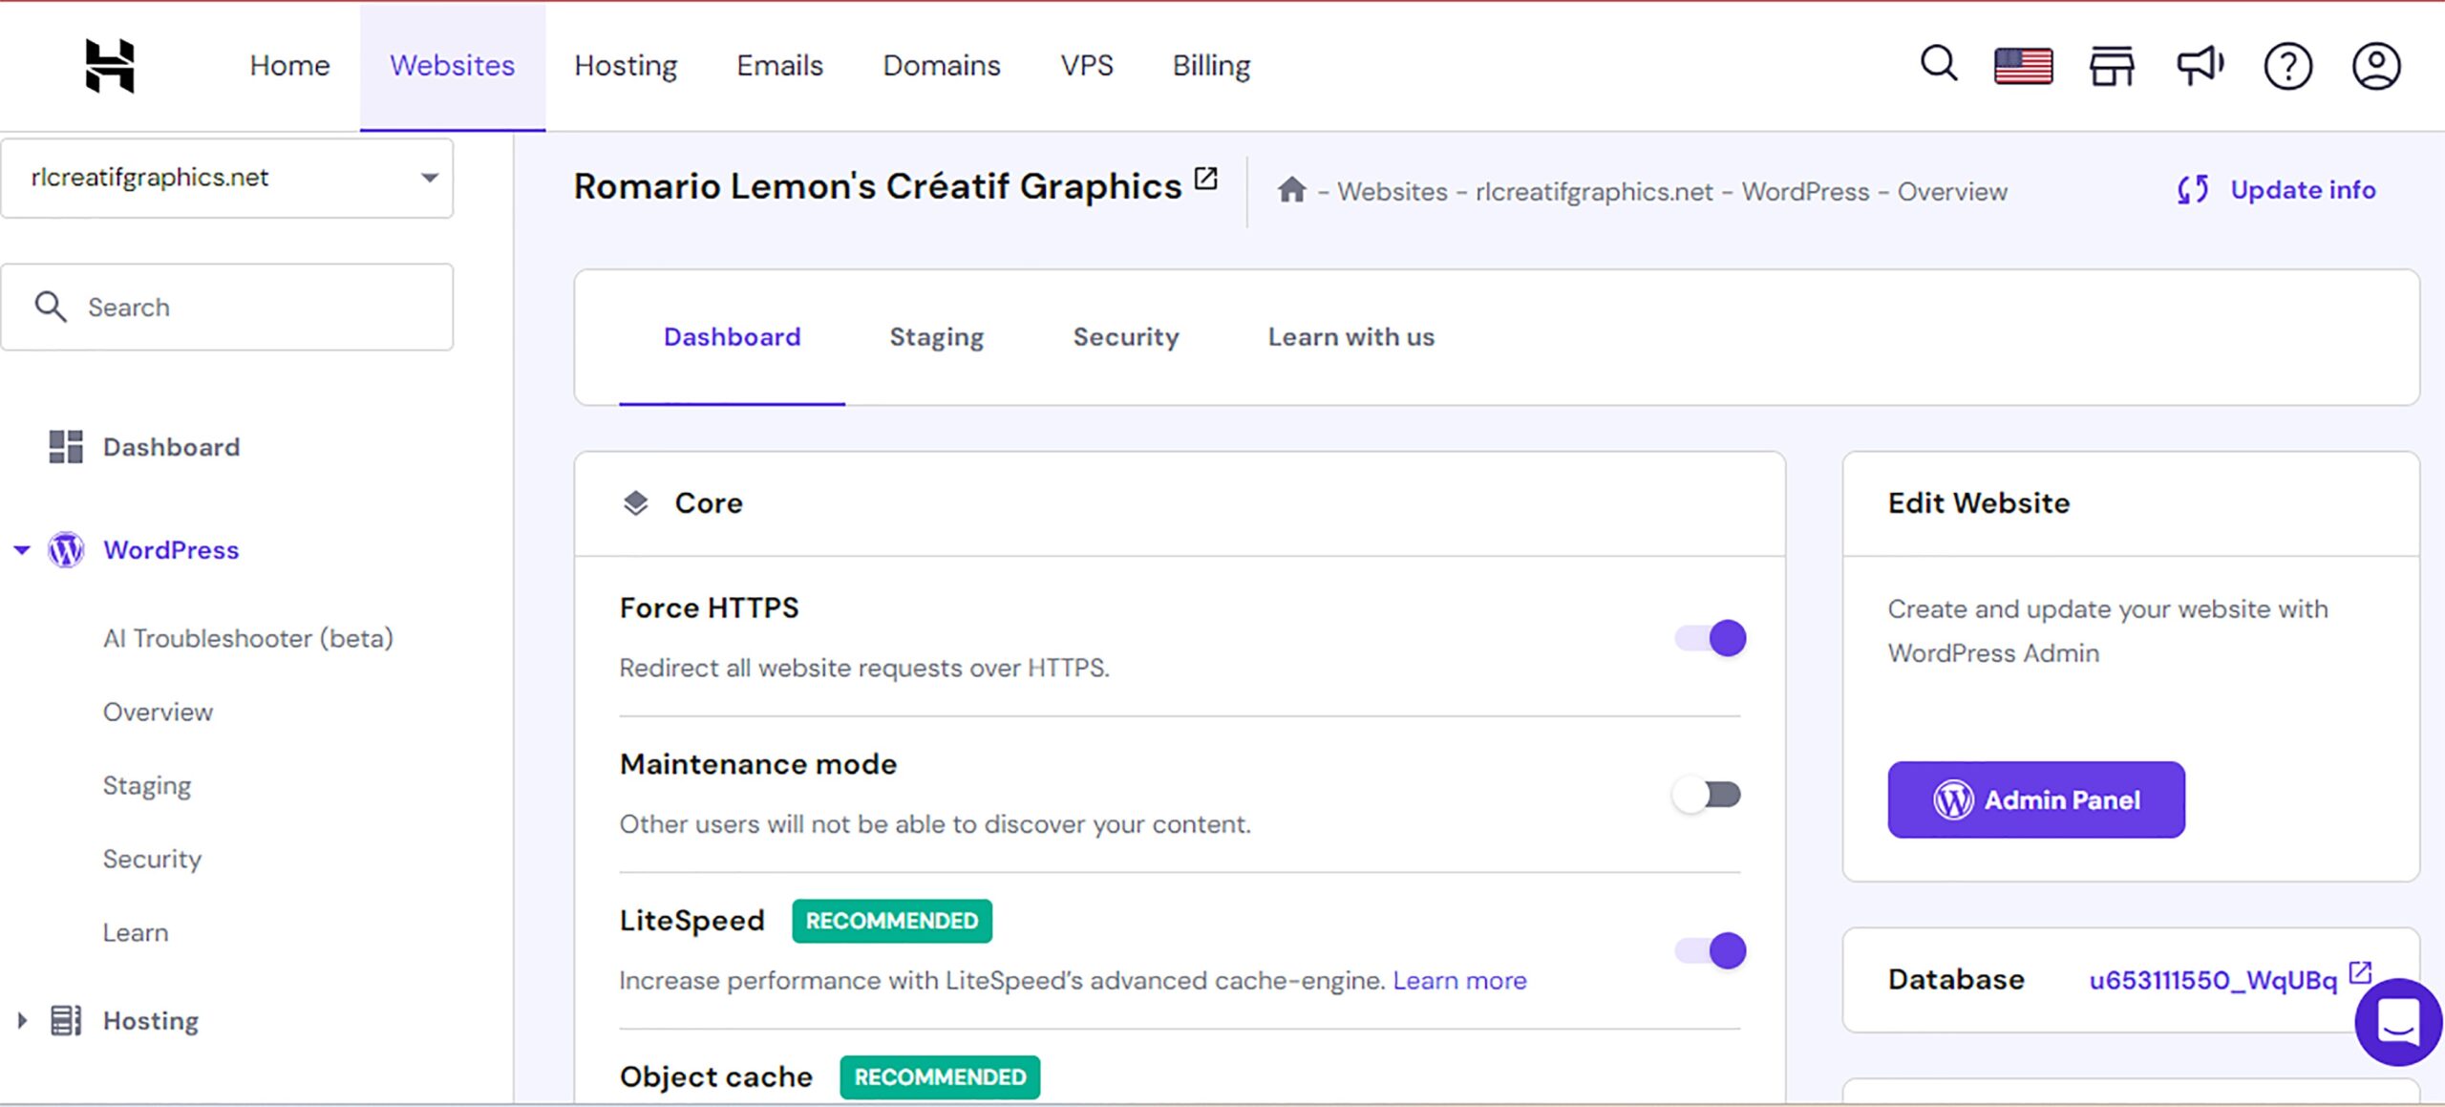The image size is (2445, 1107).
Task: Enable the Maintenance mode toggle
Action: click(1707, 794)
